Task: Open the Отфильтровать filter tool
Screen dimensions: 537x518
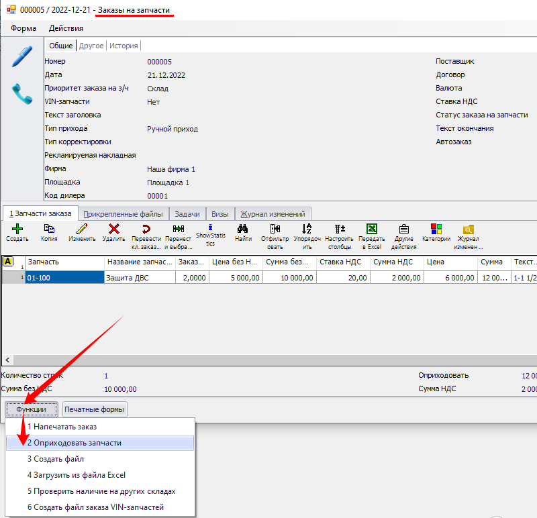Action: click(275, 229)
